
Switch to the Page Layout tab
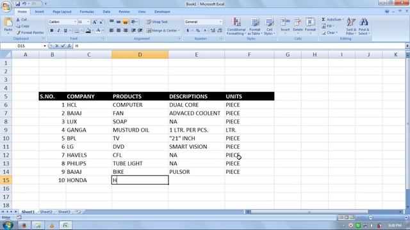[x=62, y=11]
